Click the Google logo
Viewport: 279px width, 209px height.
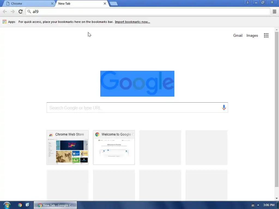pos(137,84)
